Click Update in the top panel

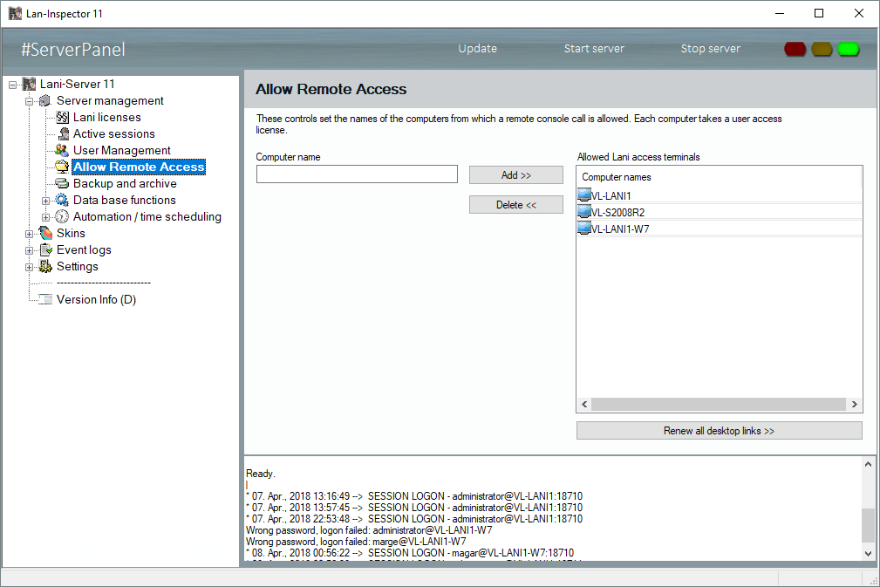tap(477, 49)
